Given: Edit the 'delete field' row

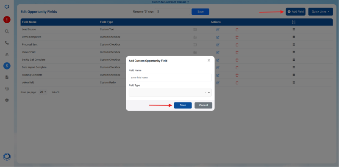Looking at the screenshot, I should 218,83.
